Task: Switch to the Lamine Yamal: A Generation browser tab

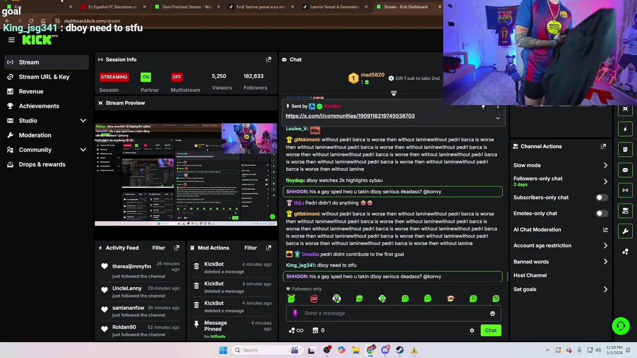Action: (334, 7)
